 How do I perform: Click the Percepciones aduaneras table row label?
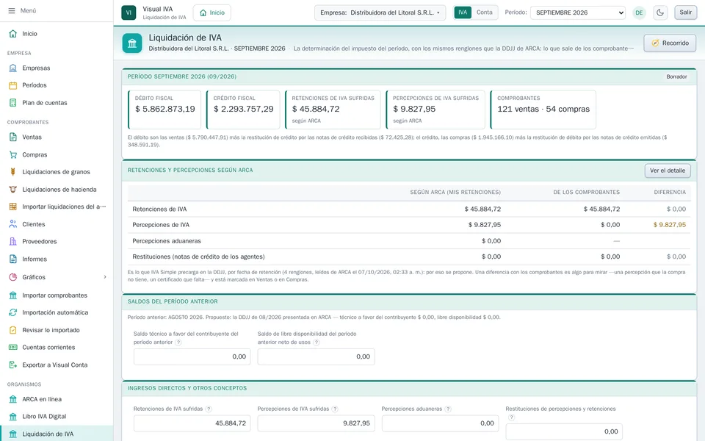tap(167, 241)
